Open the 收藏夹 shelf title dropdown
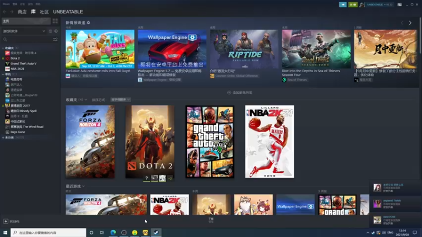The image size is (422, 237). [76, 100]
